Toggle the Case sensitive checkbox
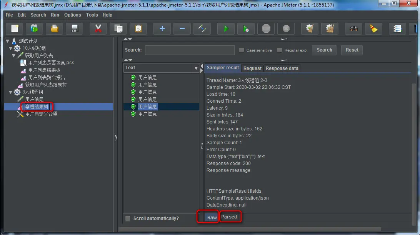Screen dimensions: 420x235 [x=241, y=50]
